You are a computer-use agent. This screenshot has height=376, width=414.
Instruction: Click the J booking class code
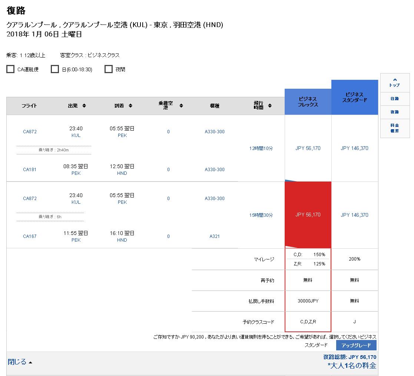355,322
